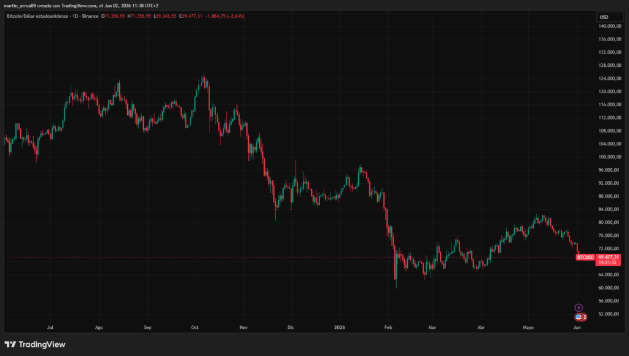Click the 132.000,00 price axis label

pos(610,52)
